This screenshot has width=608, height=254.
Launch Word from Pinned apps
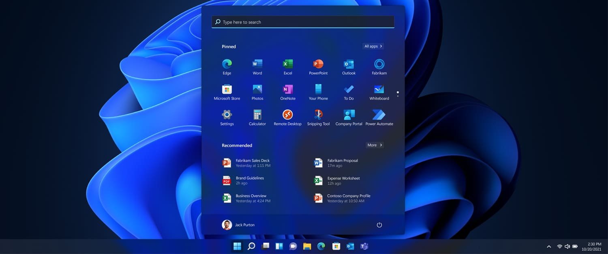coord(257,67)
